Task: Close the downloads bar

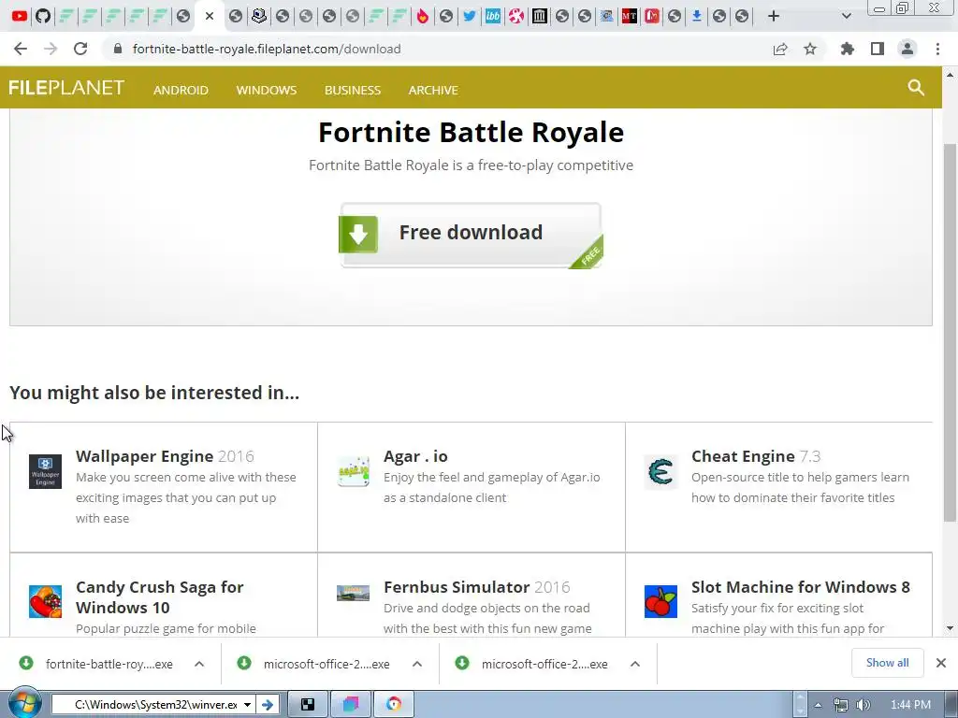Action: point(941,663)
